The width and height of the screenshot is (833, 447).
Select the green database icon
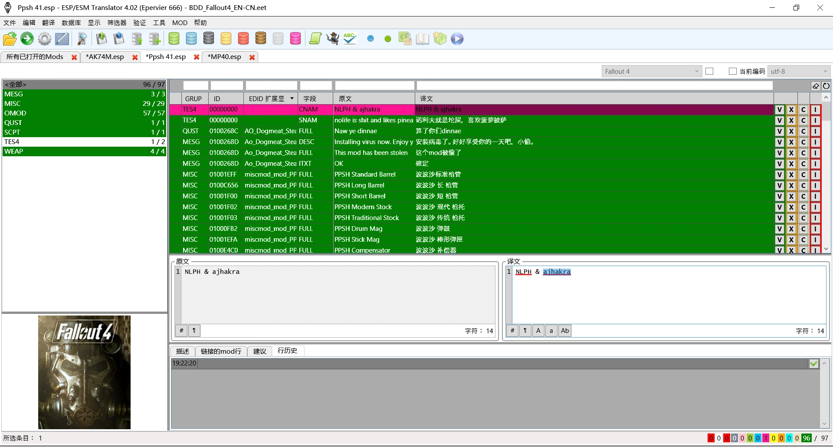click(x=174, y=39)
